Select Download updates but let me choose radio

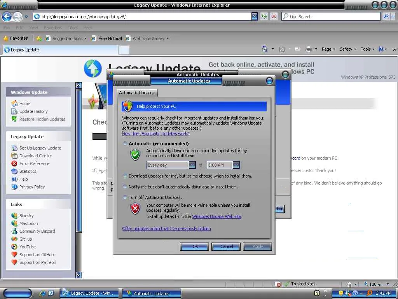click(125, 176)
